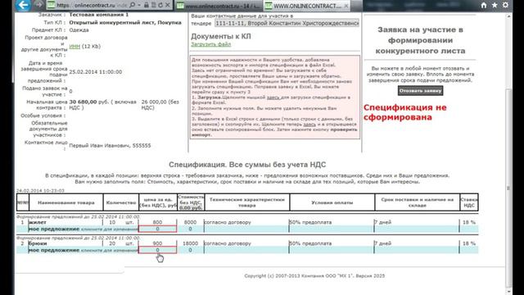The image size is (524, 295).
Task: Click 'согласно договору' in Жилет row
Action: pyautogui.click(x=228, y=222)
